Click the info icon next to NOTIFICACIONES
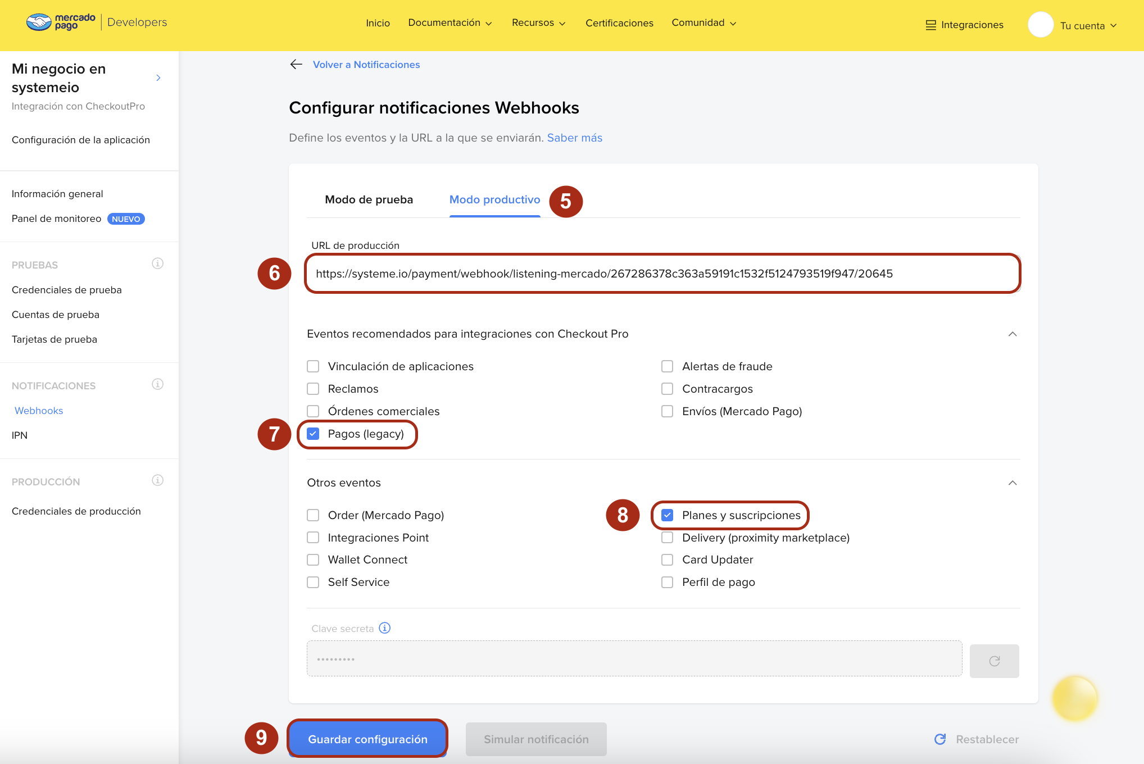The image size is (1144, 764). (x=158, y=384)
